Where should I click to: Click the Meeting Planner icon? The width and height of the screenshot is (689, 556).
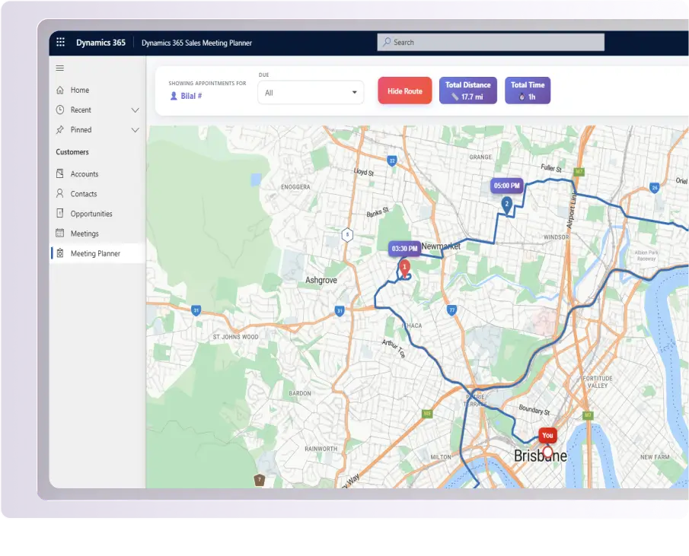point(60,253)
